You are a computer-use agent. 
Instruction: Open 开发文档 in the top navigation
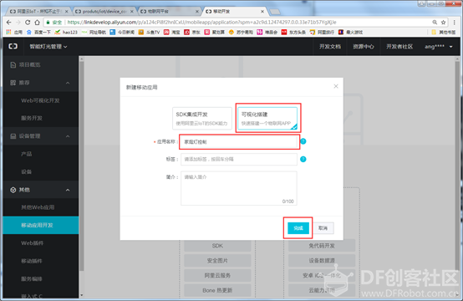pos(330,46)
